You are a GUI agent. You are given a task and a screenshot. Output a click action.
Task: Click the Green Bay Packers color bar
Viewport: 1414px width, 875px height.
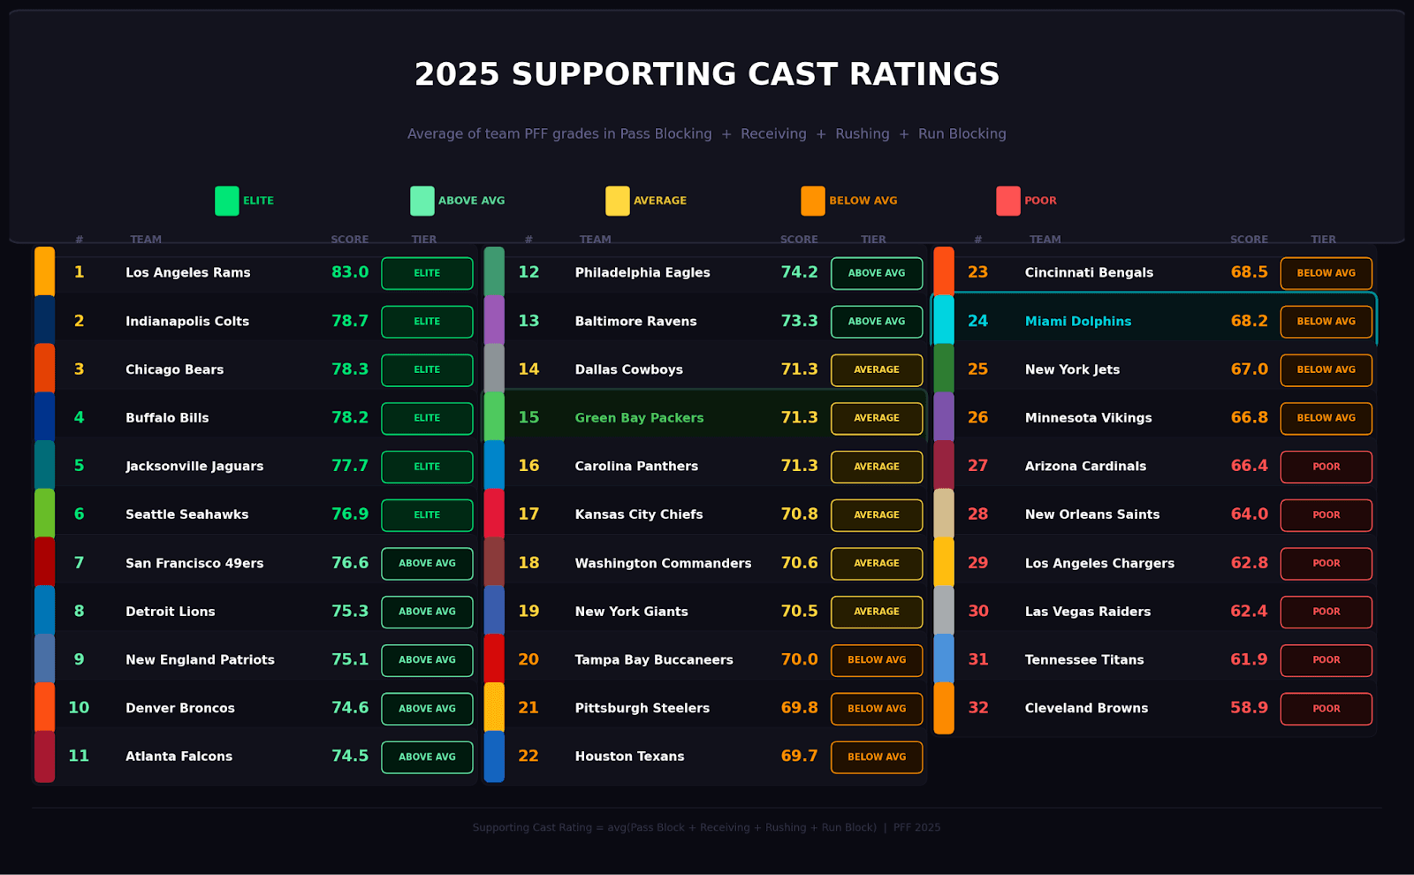[494, 417]
